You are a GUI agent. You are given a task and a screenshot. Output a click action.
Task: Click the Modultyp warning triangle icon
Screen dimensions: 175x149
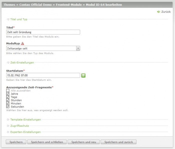tap(22, 44)
